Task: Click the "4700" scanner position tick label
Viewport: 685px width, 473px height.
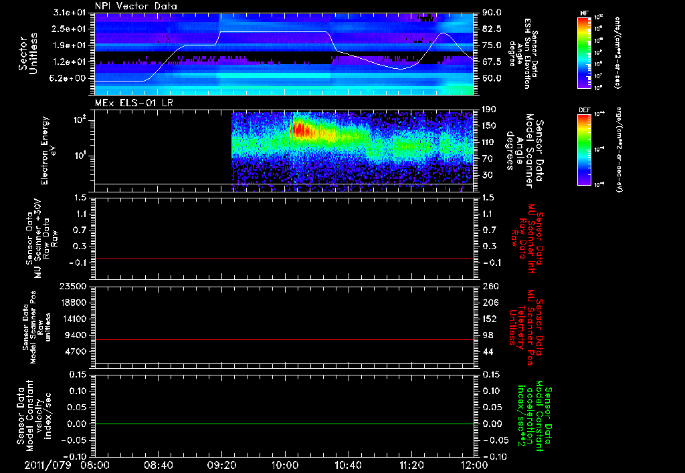Action: coord(76,351)
